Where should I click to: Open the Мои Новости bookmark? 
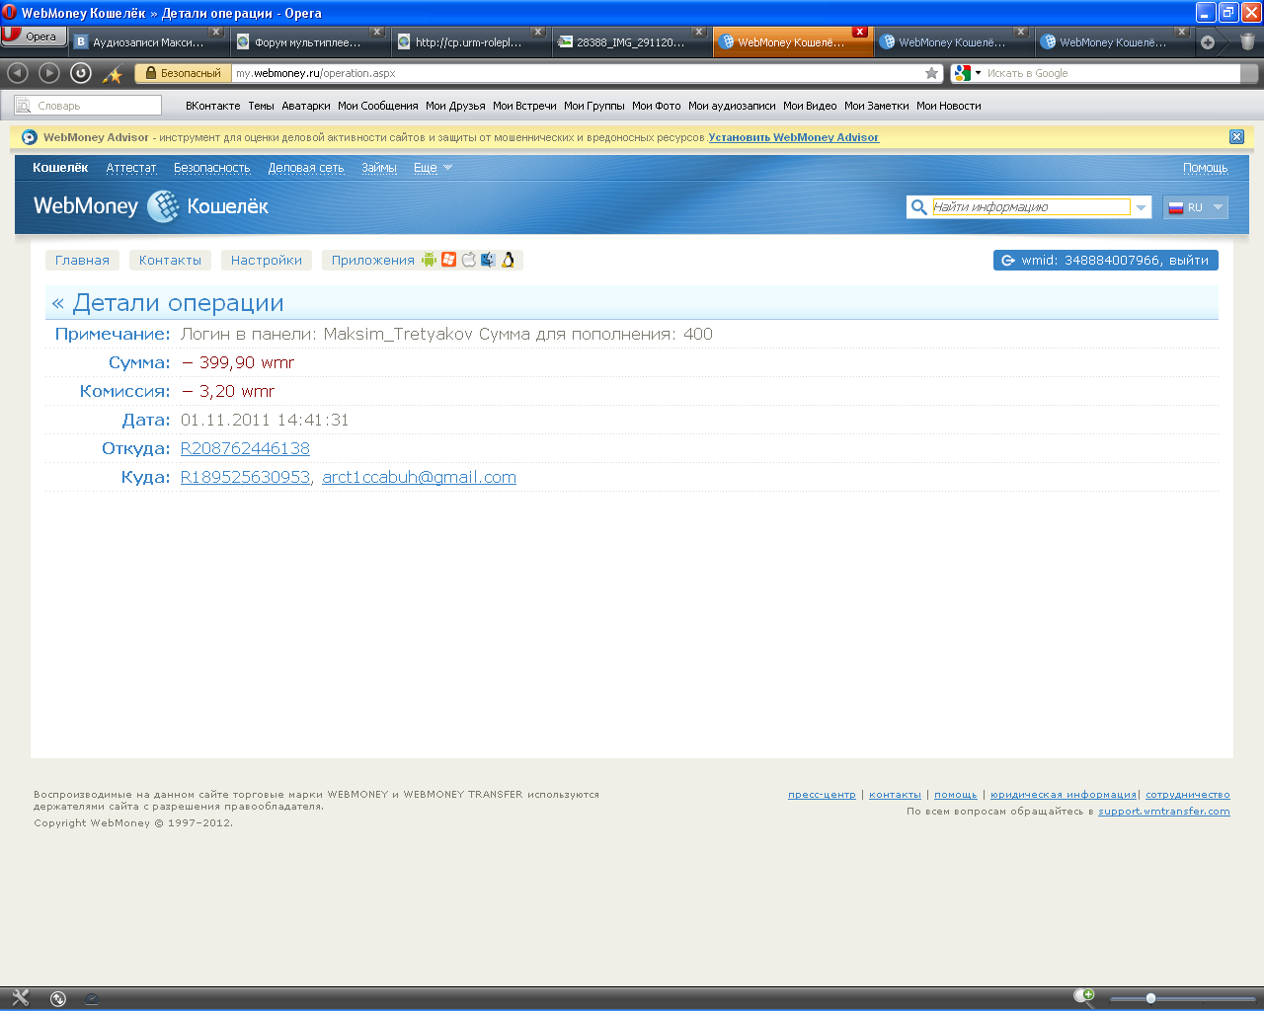coord(948,106)
